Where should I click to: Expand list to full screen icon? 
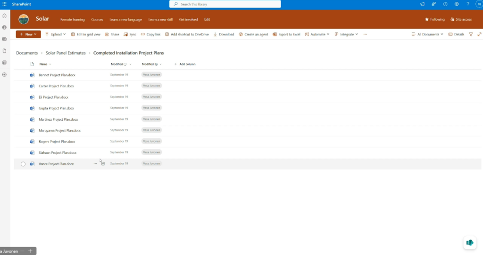479,34
